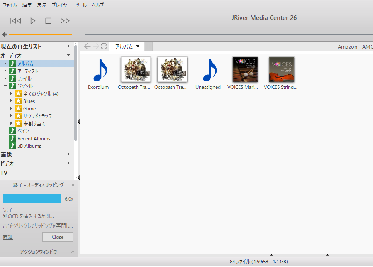Click the Game star icon

pos(18,108)
